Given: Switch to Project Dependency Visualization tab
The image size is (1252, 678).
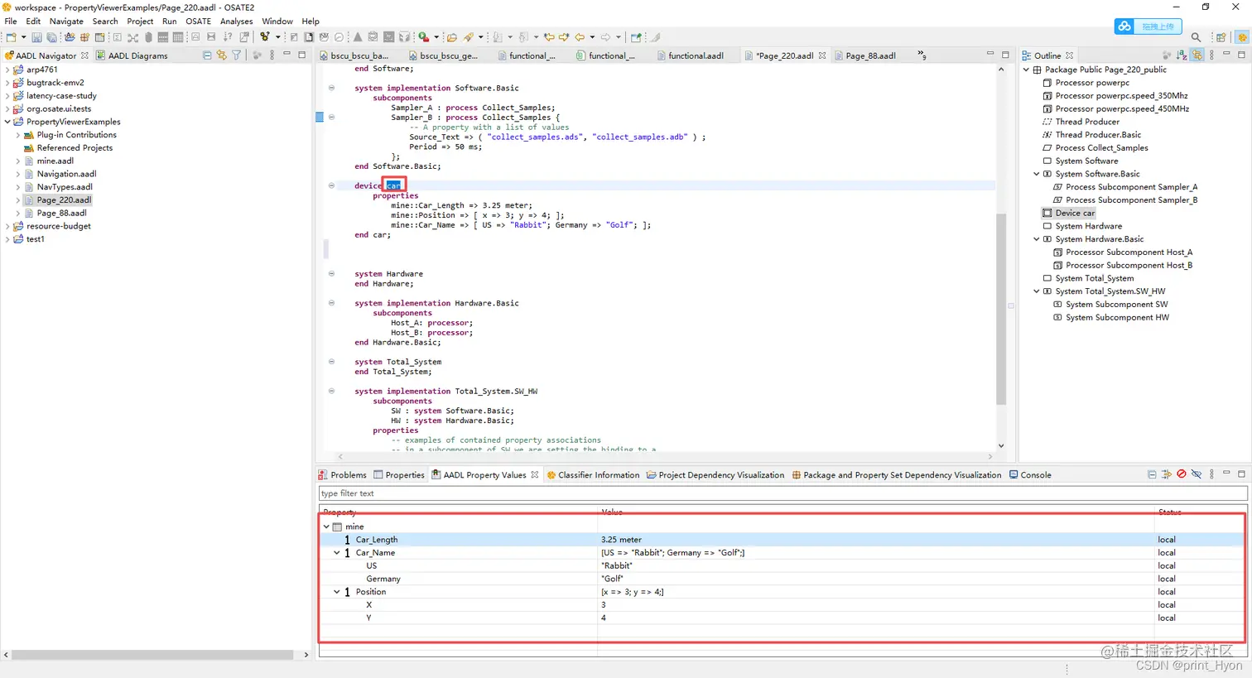Looking at the screenshot, I should pyautogui.click(x=715, y=475).
